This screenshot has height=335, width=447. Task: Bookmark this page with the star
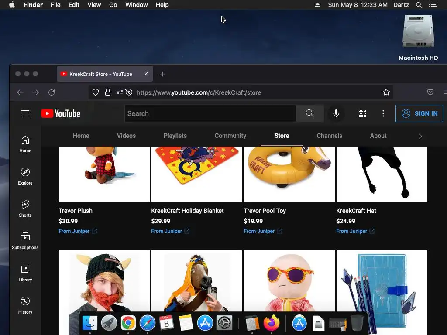[386, 92]
